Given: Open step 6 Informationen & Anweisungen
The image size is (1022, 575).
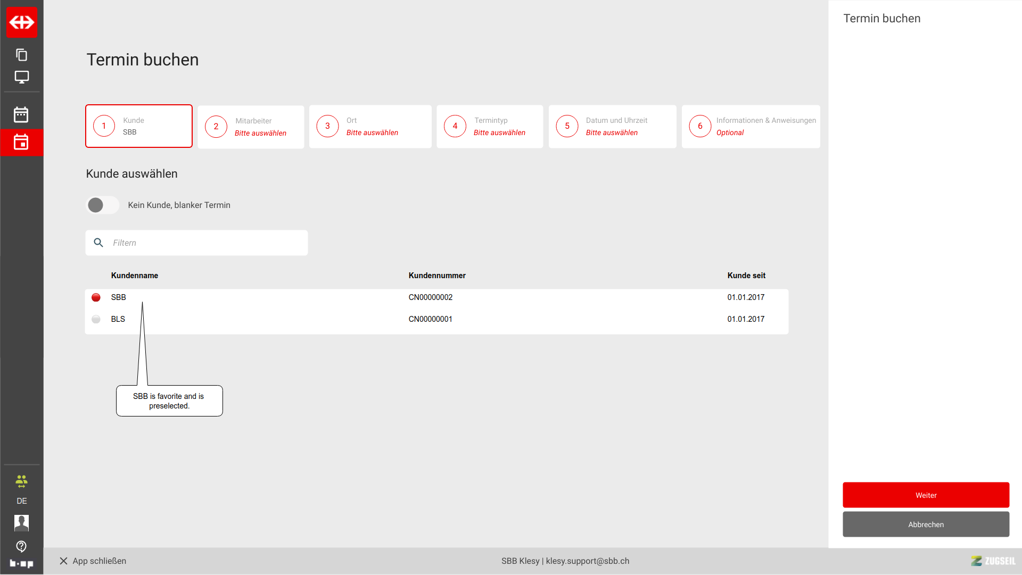Looking at the screenshot, I should [x=751, y=127].
